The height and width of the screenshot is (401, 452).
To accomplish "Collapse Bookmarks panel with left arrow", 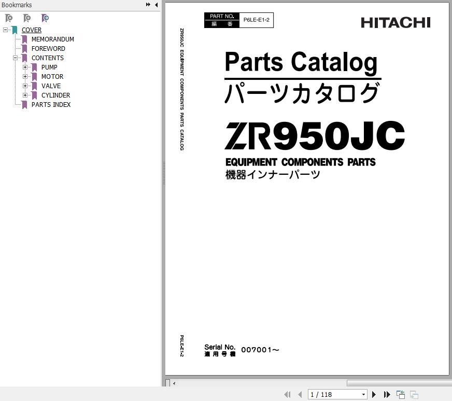I will coord(156,5).
